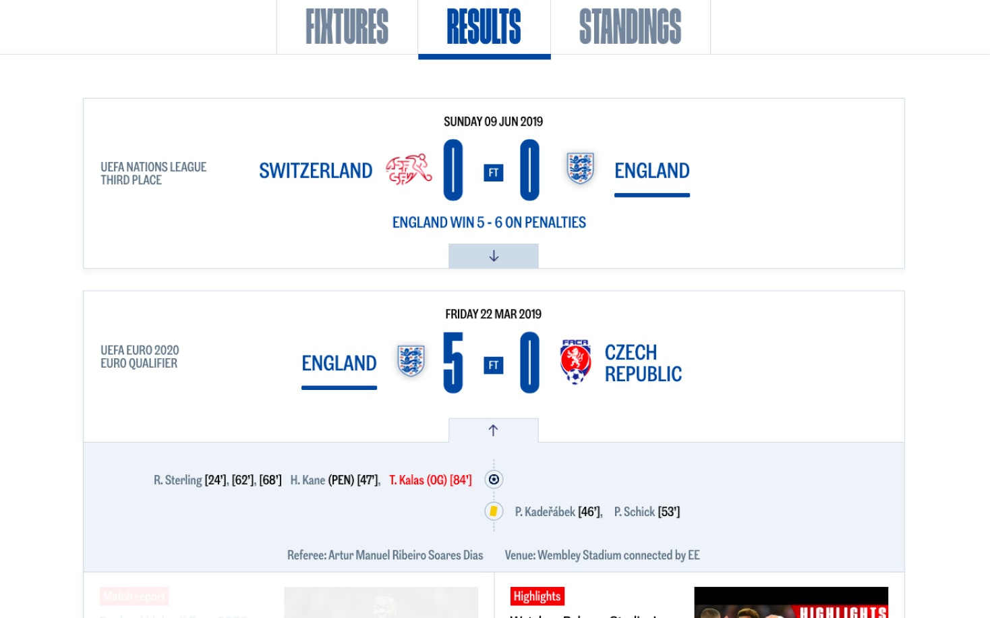Image resolution: width=990 pixels, height=618 pixels.
Task: Select the Results tab
Action: coord(484,27)
